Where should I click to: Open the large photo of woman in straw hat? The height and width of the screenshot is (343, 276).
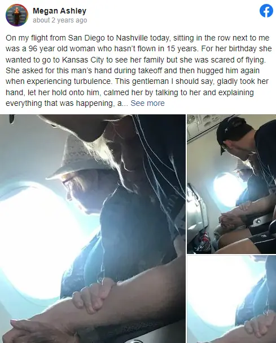click(93, 229)
